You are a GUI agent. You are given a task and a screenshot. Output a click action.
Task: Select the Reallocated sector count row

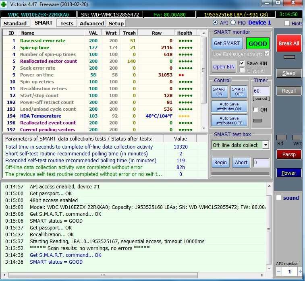101,61
